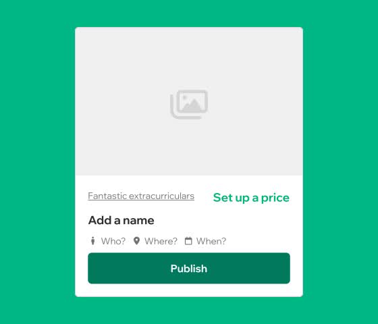The height and width of the screenshot is (324, 378).
Task: Click the word price in green text
Action: (x=275, y=198)
